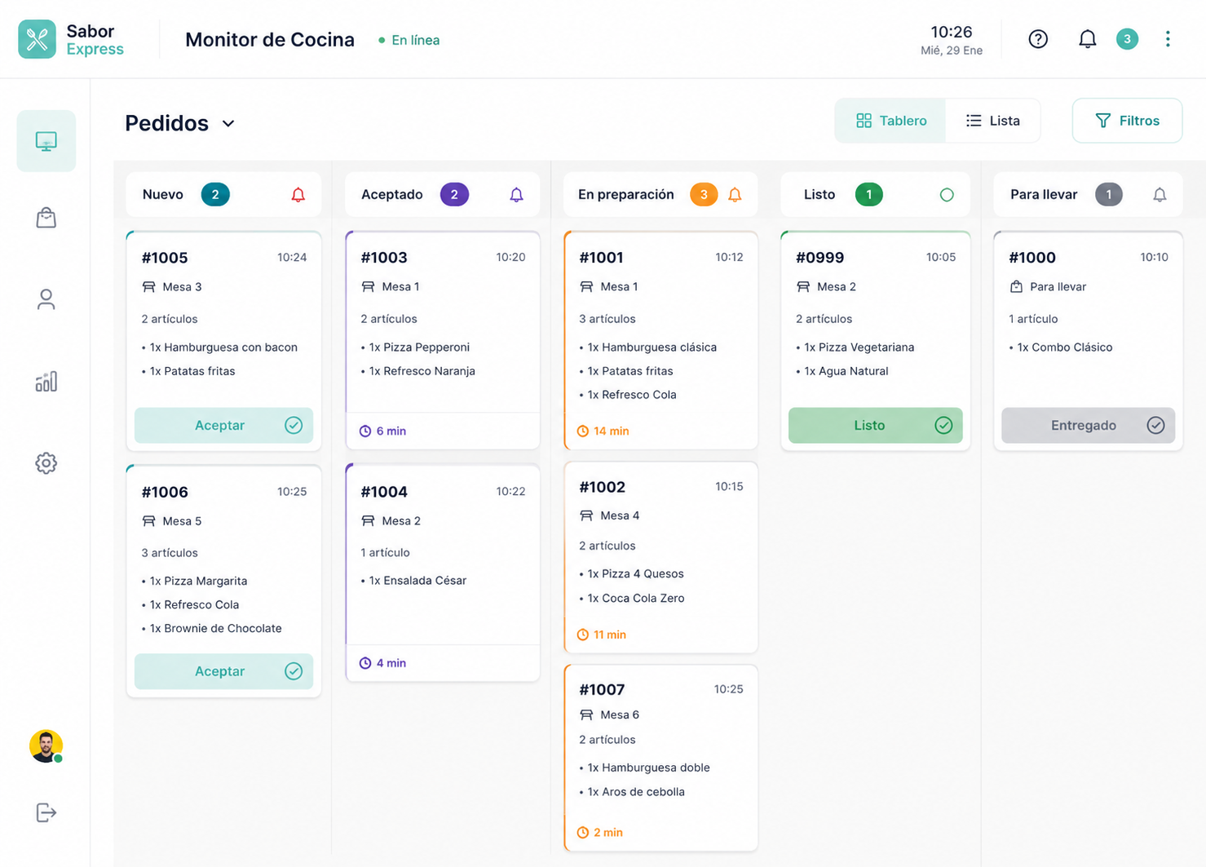Click the 10:26 clock in header
Image resolution: width=1206 pixels, height=867 pixels.
click(952, 32)
